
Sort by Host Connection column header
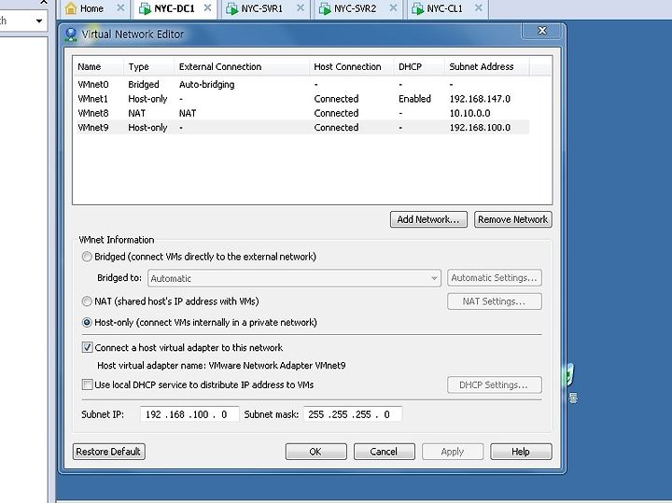click(351, 67)
